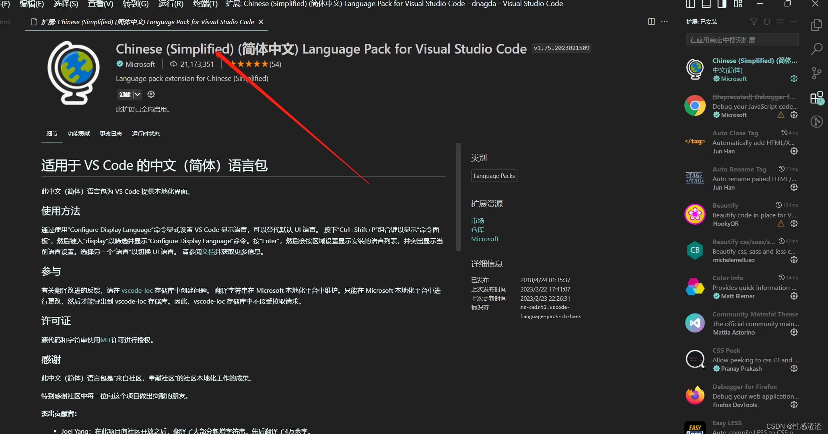Refresh the installed extensions list

(x=767, y=22)
